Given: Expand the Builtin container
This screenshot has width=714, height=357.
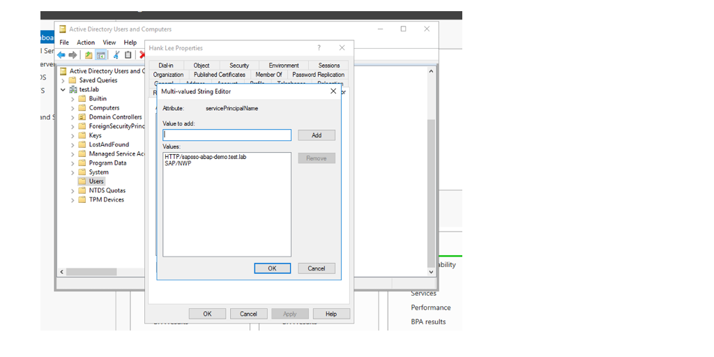Looking at the screenshot, I should coord(73,99).
